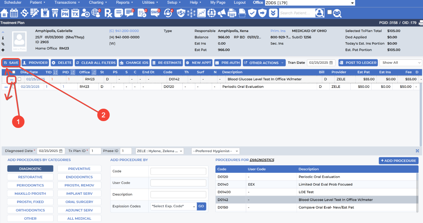Open the scheduler calendar icon
423x223 pixels.
pos(14,13)
